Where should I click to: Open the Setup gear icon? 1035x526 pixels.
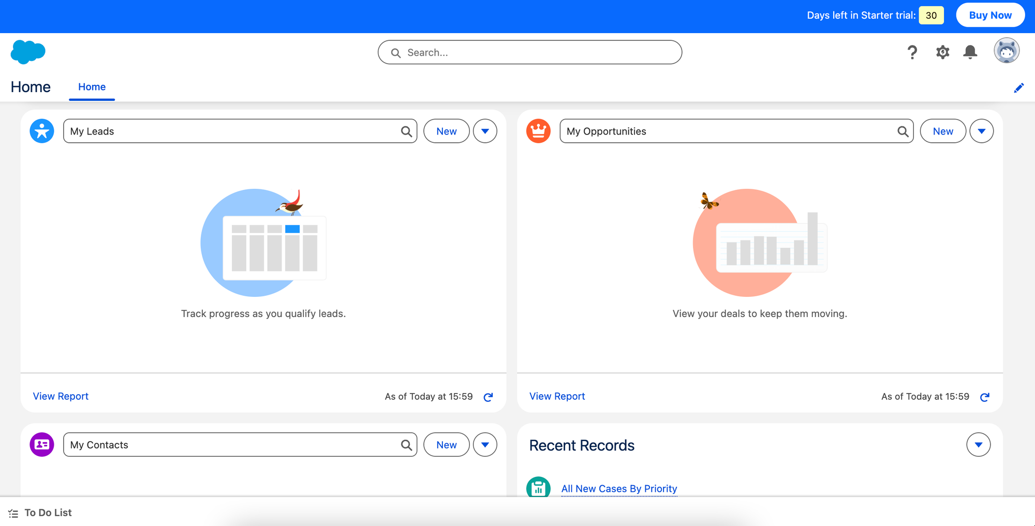click(942, 52)
